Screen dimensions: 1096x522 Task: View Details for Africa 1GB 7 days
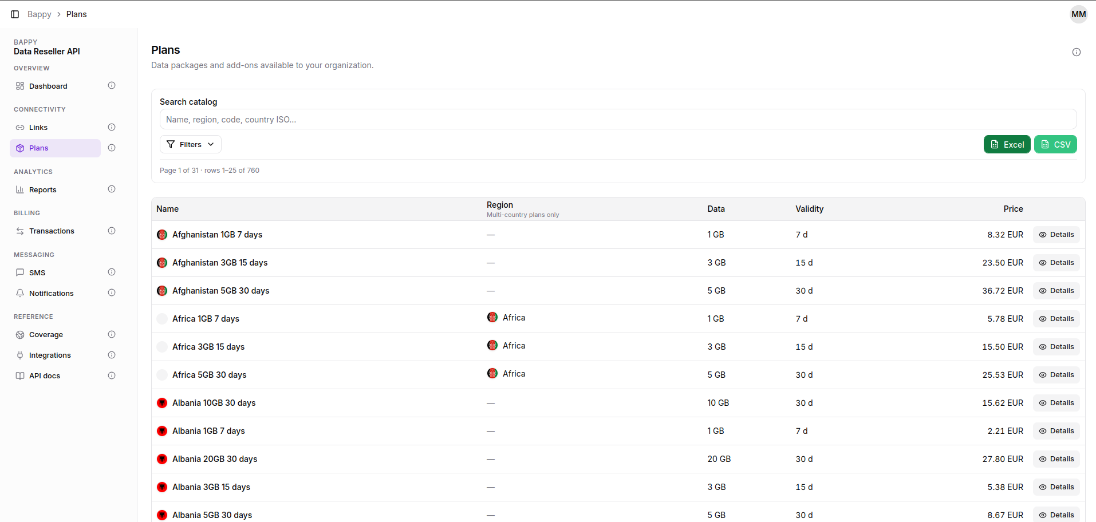coord(1056,319)
